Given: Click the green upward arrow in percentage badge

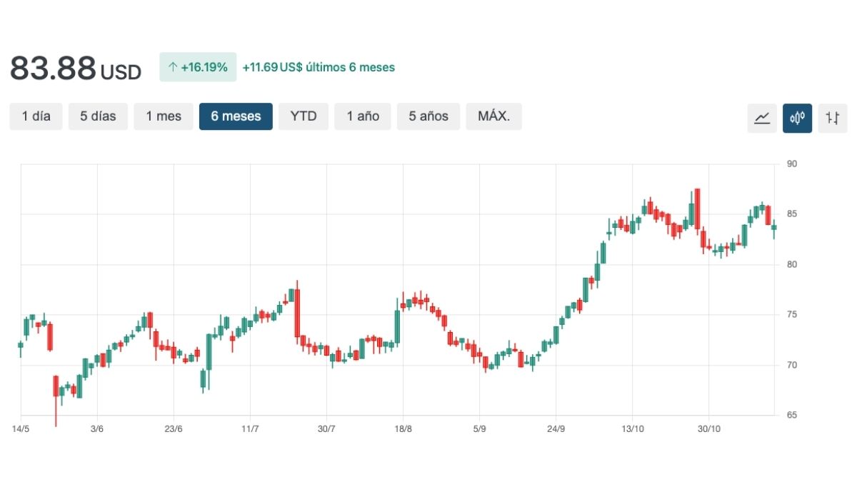Looking at the screenshot, I should tap(172, 66).
